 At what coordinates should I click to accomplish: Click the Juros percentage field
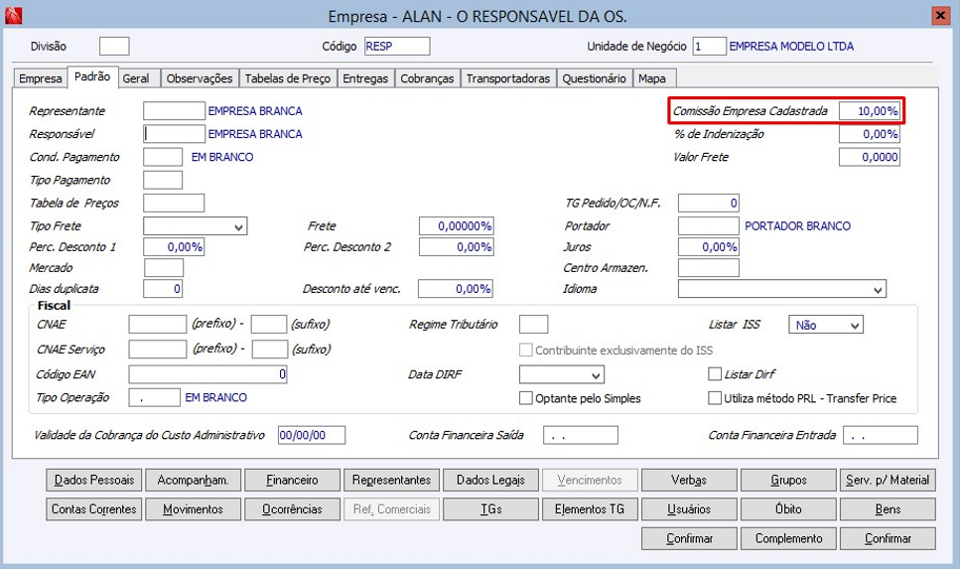(x=709, y=247)
